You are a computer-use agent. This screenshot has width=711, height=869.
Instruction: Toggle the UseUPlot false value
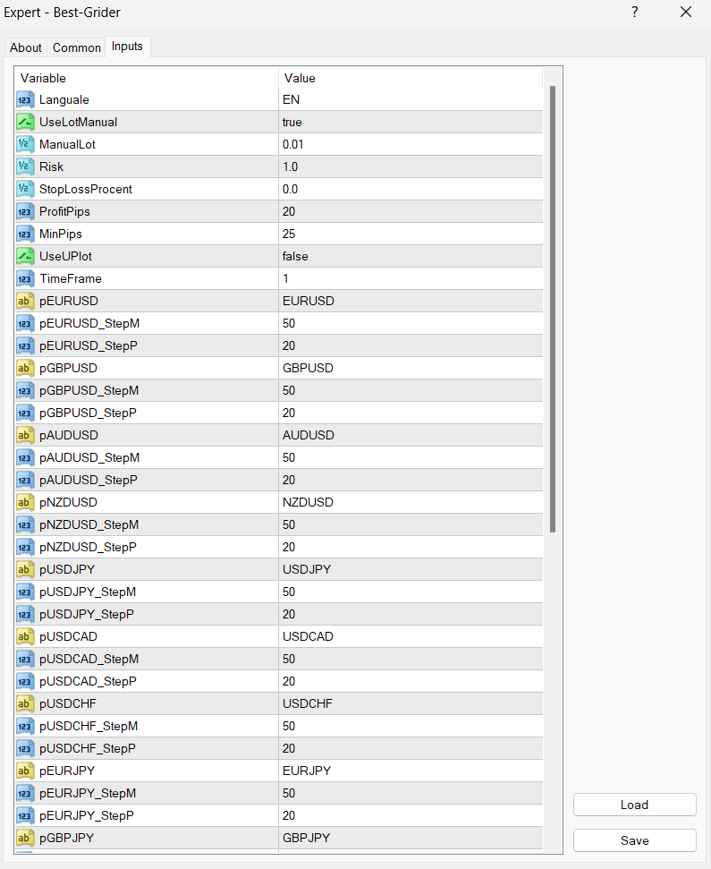(410, 256)
